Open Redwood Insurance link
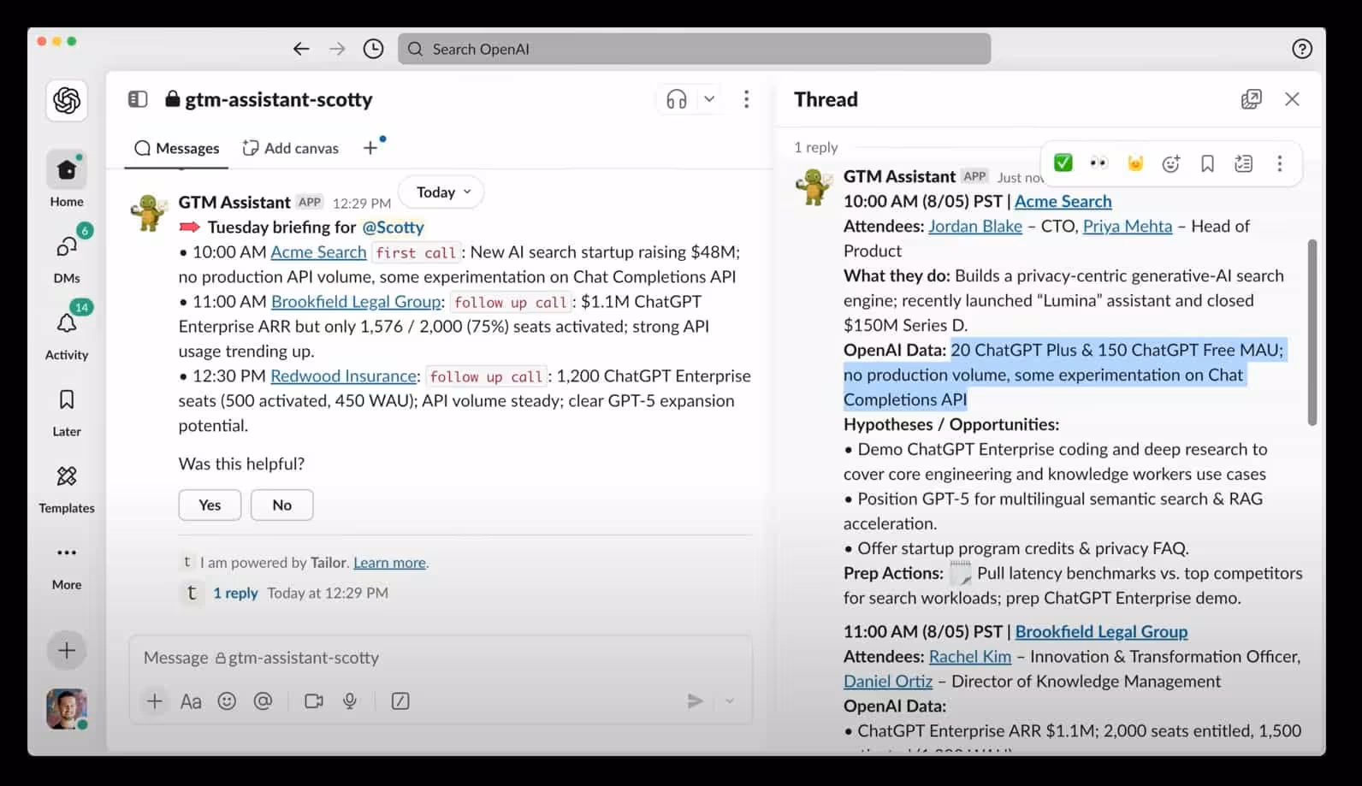1362x786 pixels. 343,375
